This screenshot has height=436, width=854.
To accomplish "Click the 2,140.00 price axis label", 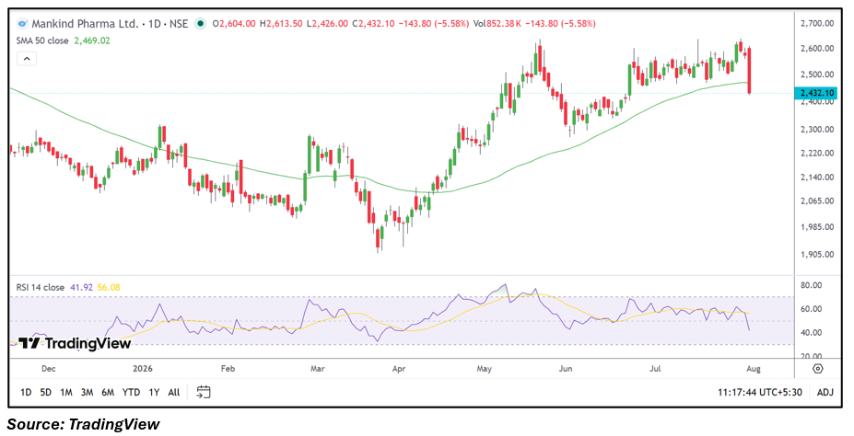I will coord(817,178).
